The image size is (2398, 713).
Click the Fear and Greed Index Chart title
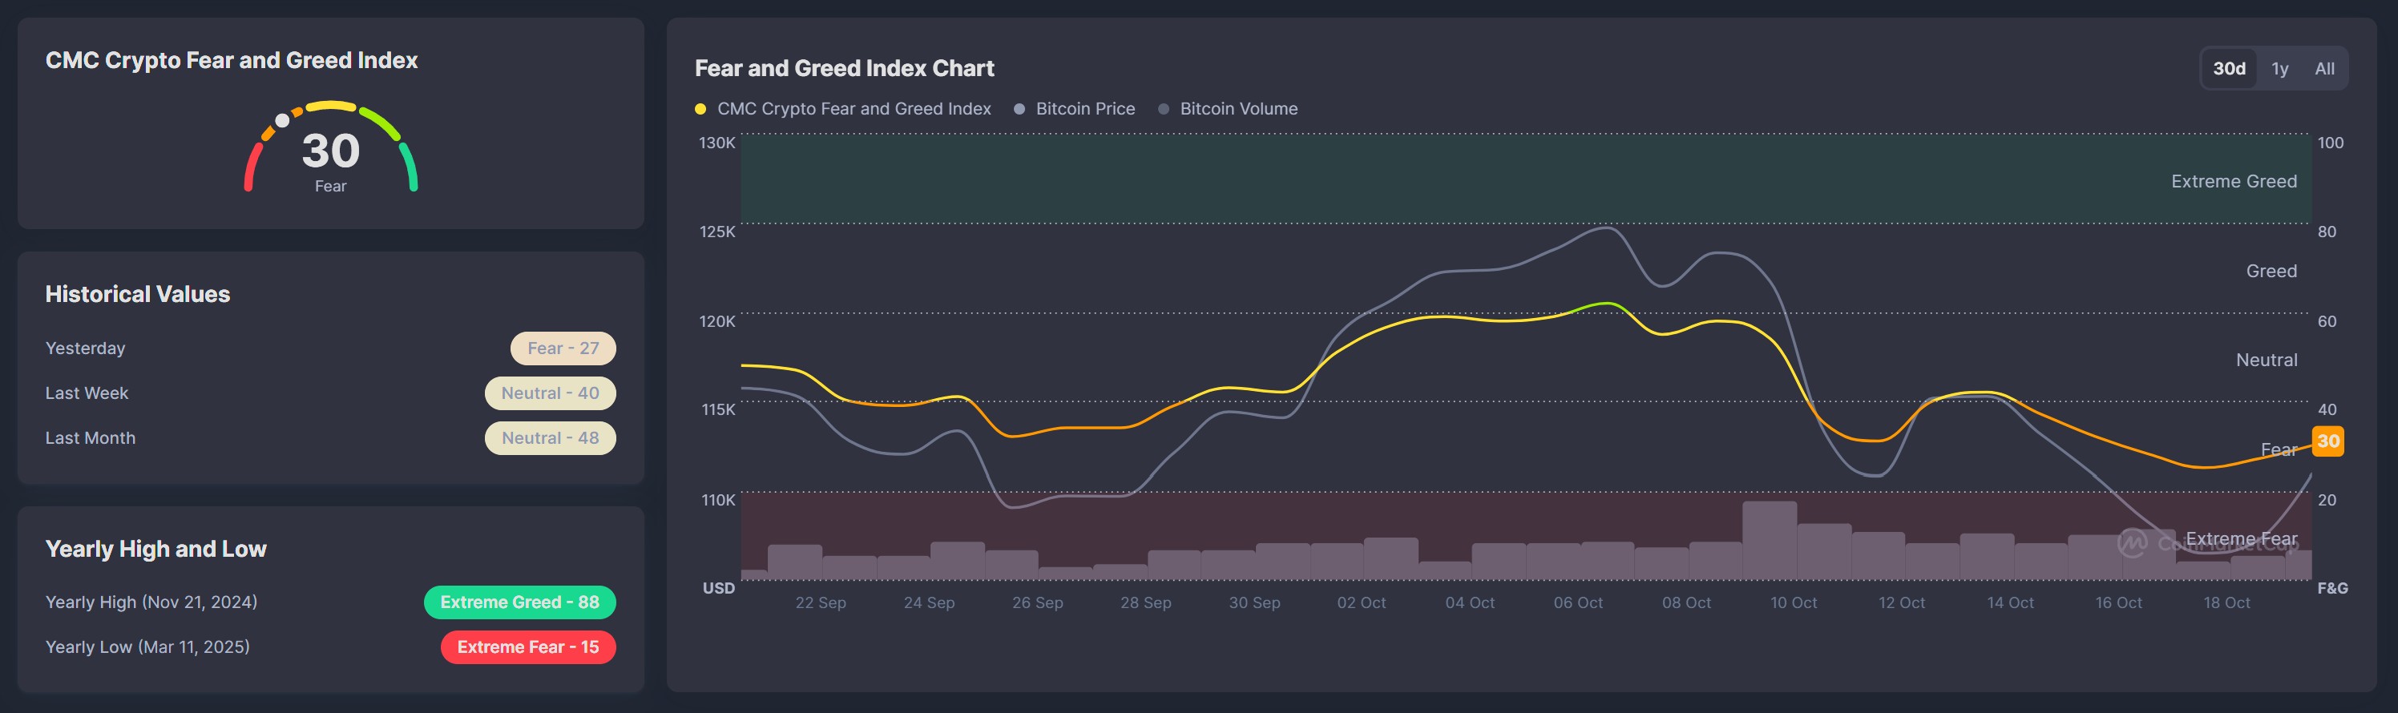click(x=843, y=68)
